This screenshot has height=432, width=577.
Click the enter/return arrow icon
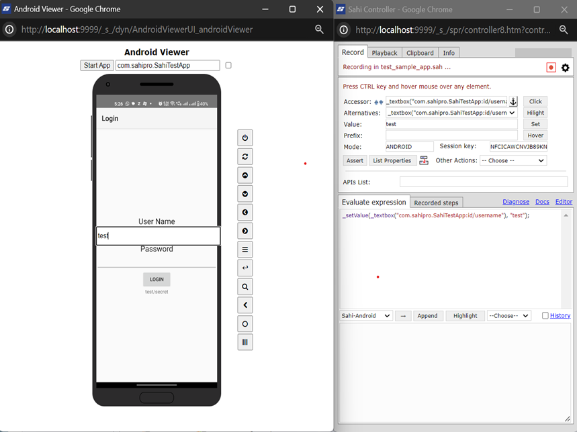tap(245, 268)
